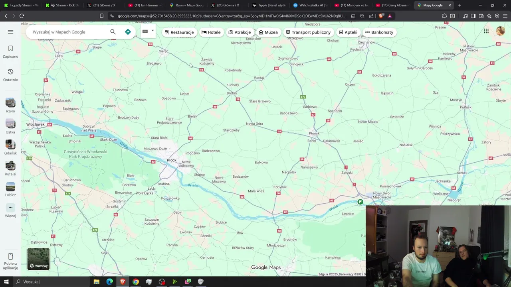Open recent Kutaisi place thumbnail
511x287 pixels.
pyautogui.click(x=10, y=165)
